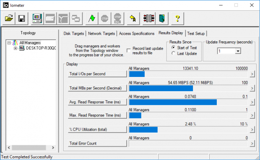Disconnect selected worker or manager icon

click(x=149, y=18)
